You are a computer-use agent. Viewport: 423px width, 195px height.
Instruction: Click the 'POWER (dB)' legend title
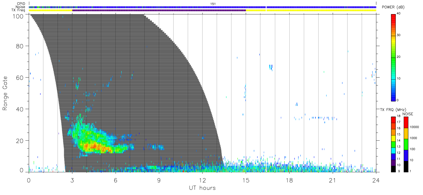point(392,8)
